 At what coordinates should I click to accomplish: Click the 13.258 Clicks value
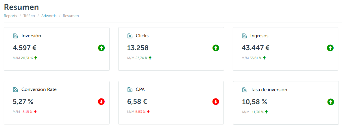tap(138, 48)
